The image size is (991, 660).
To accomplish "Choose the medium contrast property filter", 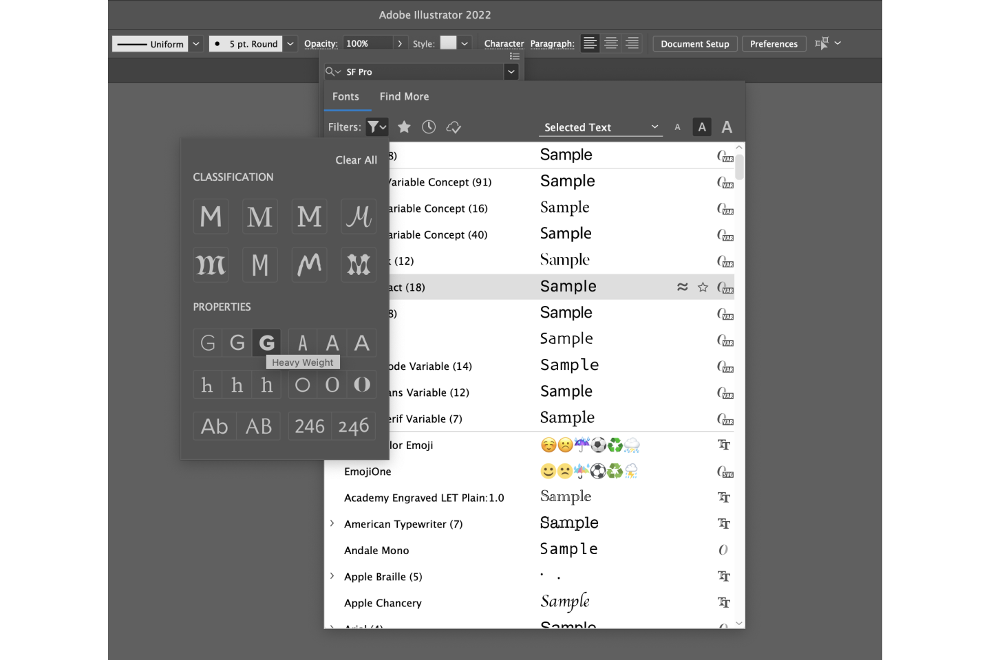I will coord(332,385).
